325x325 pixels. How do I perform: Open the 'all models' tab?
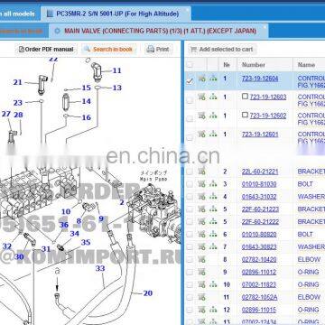click(x=18, y=14)
